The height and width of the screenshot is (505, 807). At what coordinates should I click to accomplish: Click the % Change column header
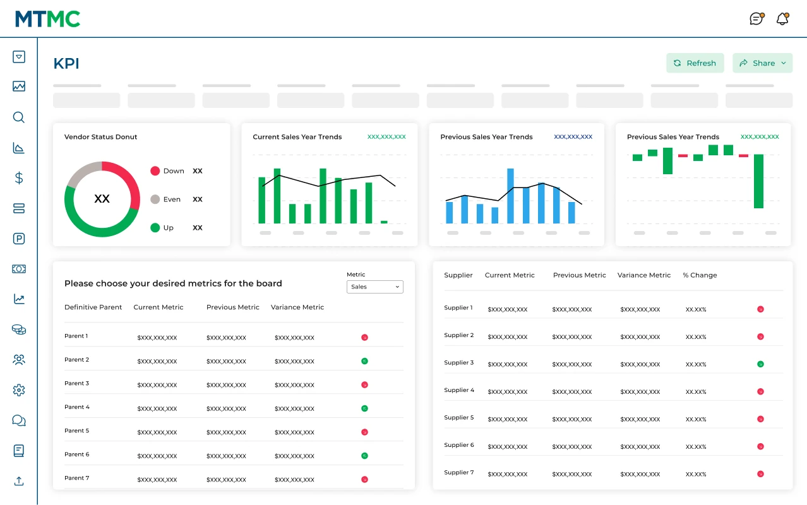[x=700, y=275]
